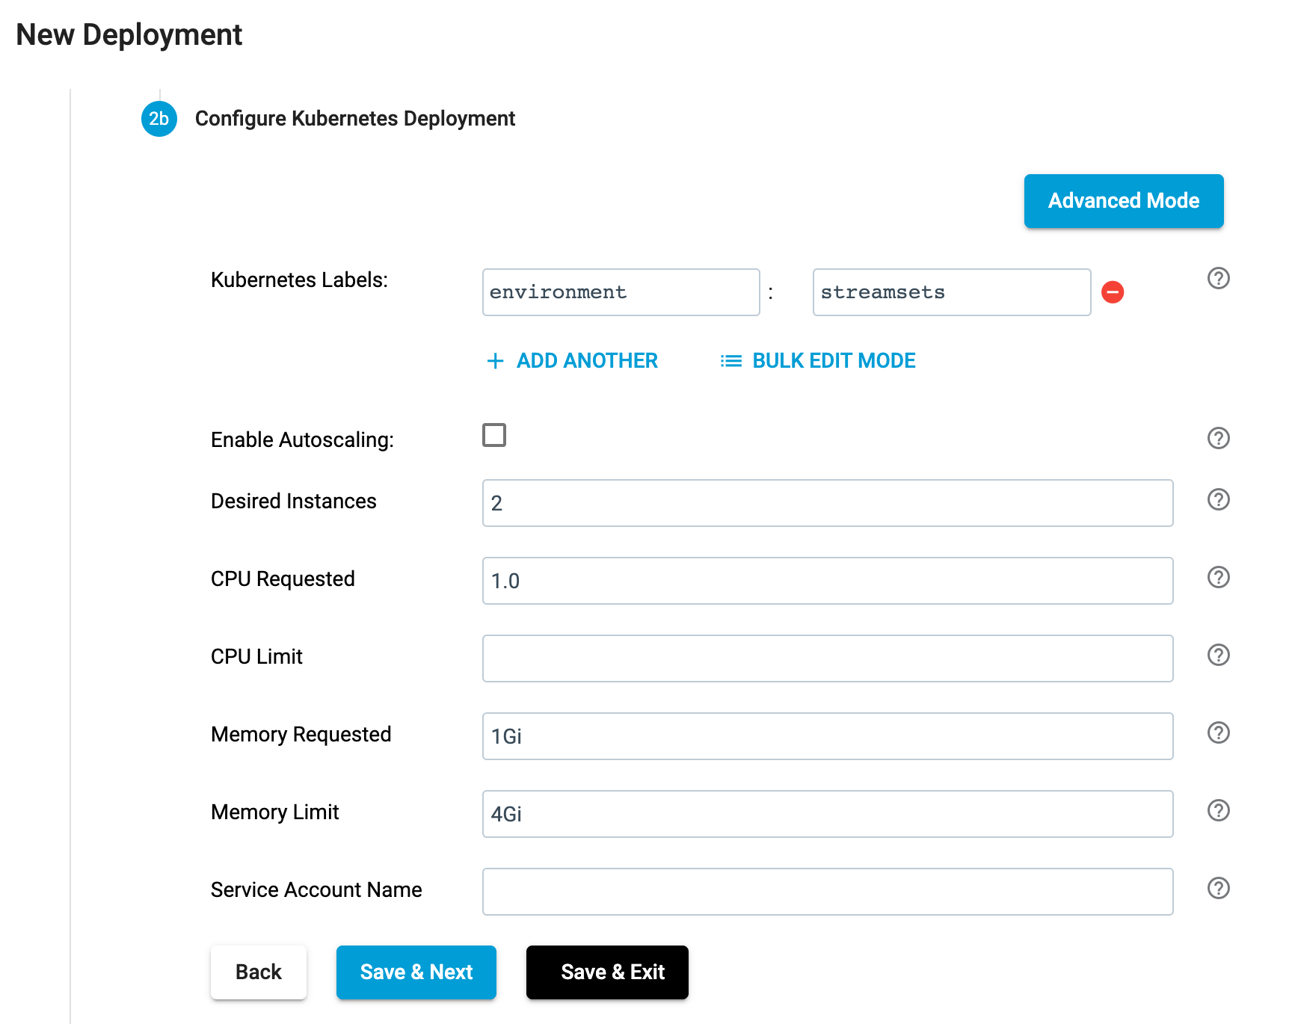Open help for Memory Requested
The height and width of the screenshot is (1024, 1295).
pyautogui.click(x=1218, y=732)
